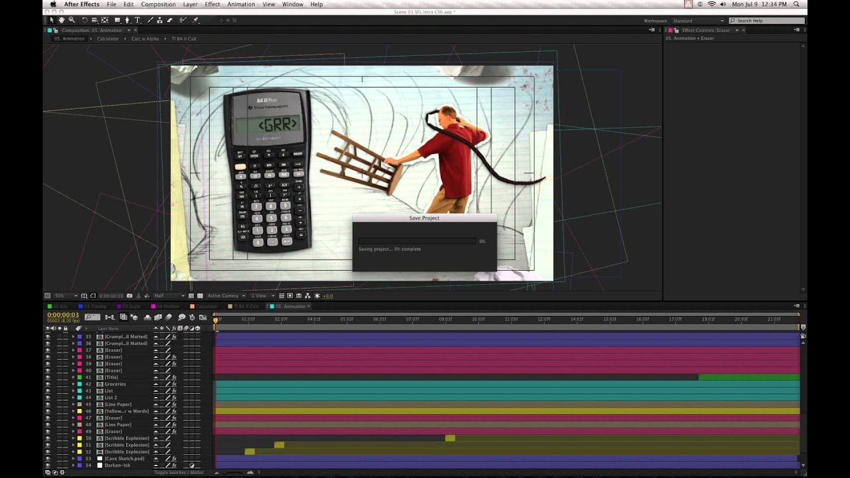Click current time 0:00:00:03 in timeline
This screenshot has height=478, width=850.
pos(63,315)
